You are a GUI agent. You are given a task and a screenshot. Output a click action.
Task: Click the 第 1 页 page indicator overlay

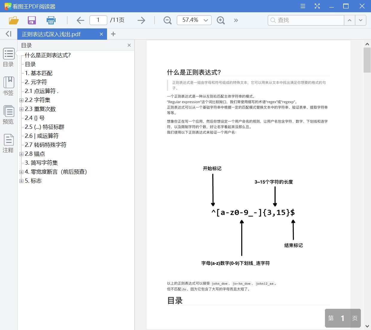pyautogui.click(x=343, y=318)
